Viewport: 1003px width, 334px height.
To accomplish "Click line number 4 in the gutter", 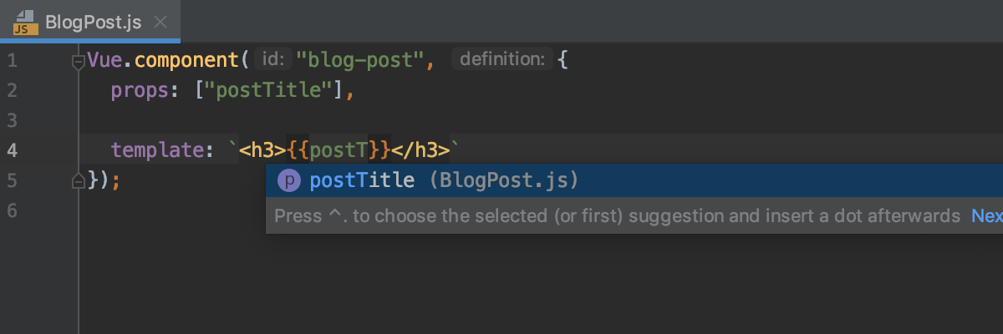I will click(12, 150).
